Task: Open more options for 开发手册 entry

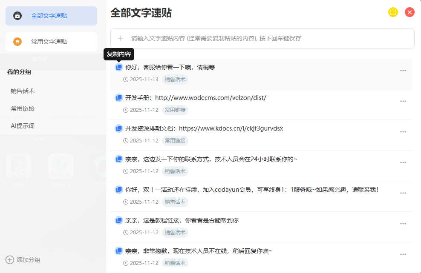Action: tap(403, 101)
